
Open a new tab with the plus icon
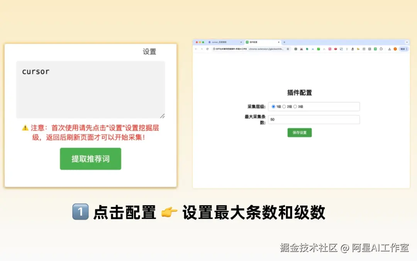284,42
